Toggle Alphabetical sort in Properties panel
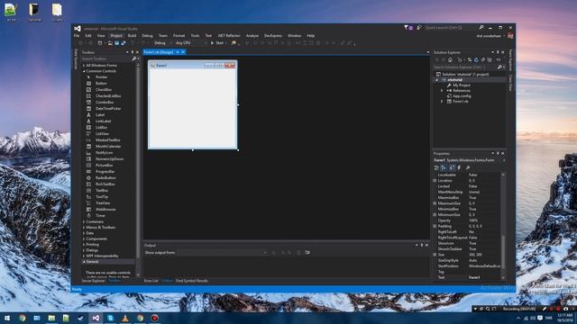The height and width of the screenshot is (324, 577). (x=444, y=167)
